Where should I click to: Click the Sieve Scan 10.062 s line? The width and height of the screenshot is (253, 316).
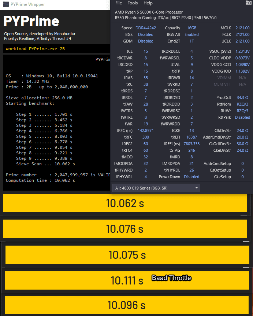[x=45, y=164]
